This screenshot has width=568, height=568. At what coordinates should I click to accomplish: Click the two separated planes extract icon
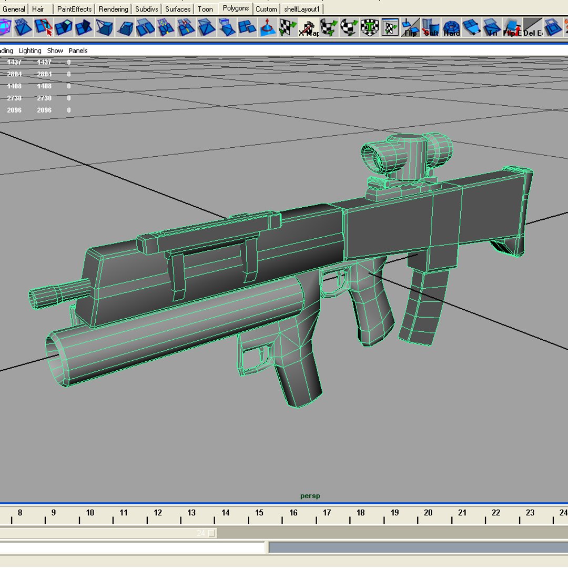[x=145, y=27]
